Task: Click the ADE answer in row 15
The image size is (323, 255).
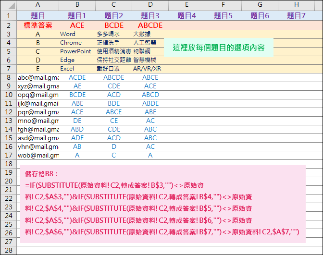Action: point(77,138)
